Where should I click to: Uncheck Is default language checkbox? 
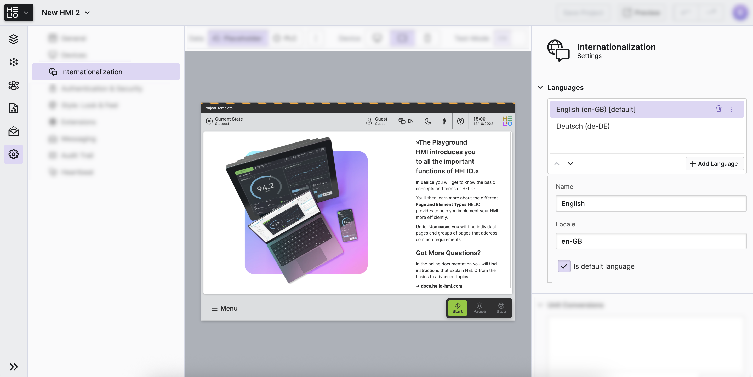click(564, 266)
